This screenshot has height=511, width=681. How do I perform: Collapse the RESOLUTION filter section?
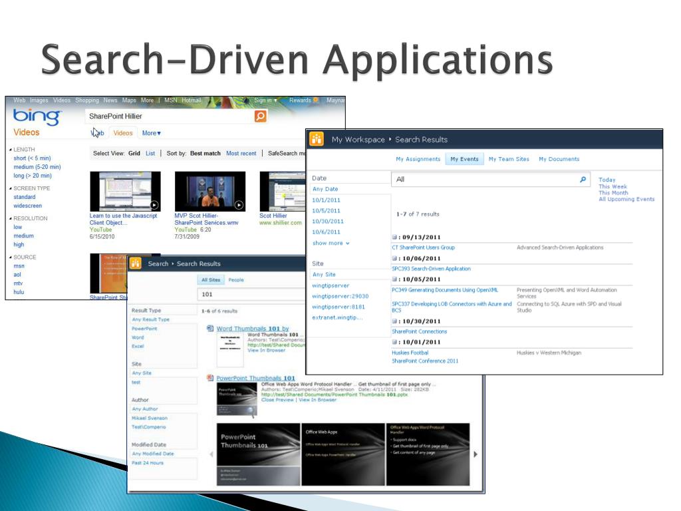(x=11, y=218)
